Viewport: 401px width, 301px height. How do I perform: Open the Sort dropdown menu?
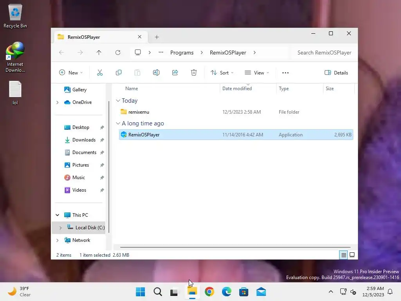coord(222,73)
